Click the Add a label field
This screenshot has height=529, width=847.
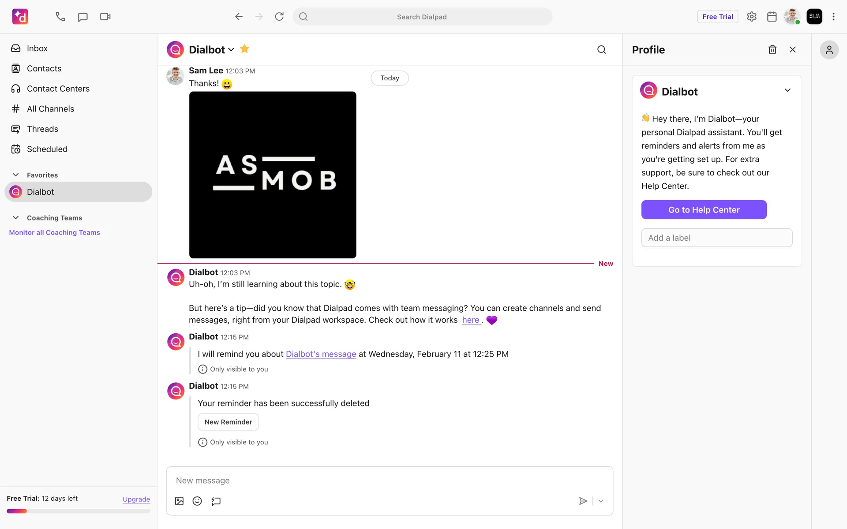716,238
